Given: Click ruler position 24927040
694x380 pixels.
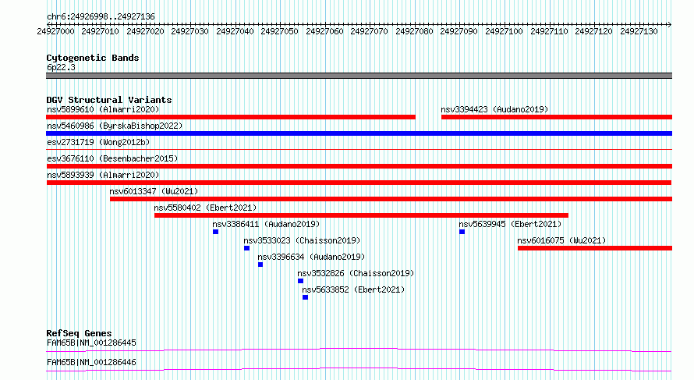Looking at the screenshot, I should [235, 31].
